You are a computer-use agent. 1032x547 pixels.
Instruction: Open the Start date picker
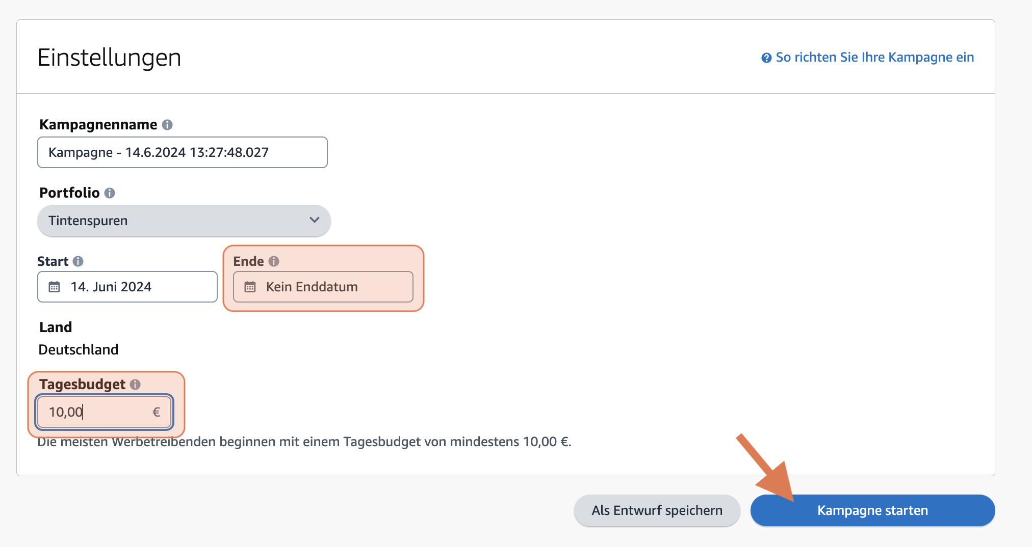click(126, 287)
